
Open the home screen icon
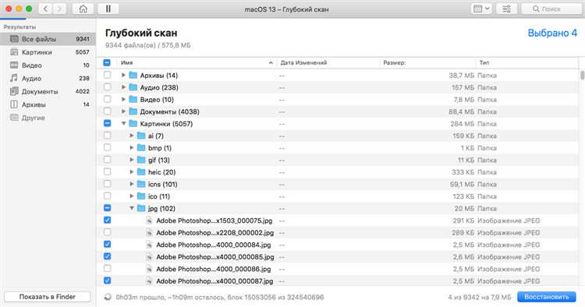coord(83,9)
